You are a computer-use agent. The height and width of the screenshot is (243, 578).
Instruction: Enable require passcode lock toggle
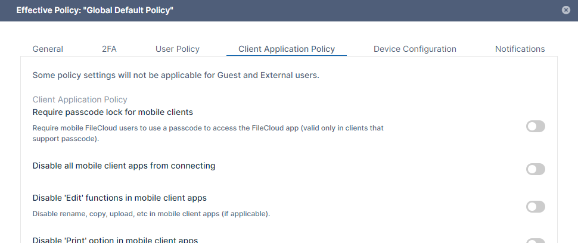(x=535, y=126)
